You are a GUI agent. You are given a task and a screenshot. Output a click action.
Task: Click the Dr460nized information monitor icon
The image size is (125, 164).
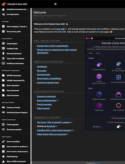tap(3, 63)
